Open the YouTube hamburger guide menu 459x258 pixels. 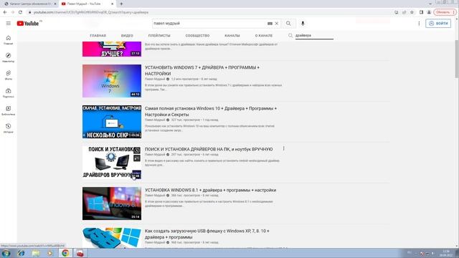[x=8, y=24]
